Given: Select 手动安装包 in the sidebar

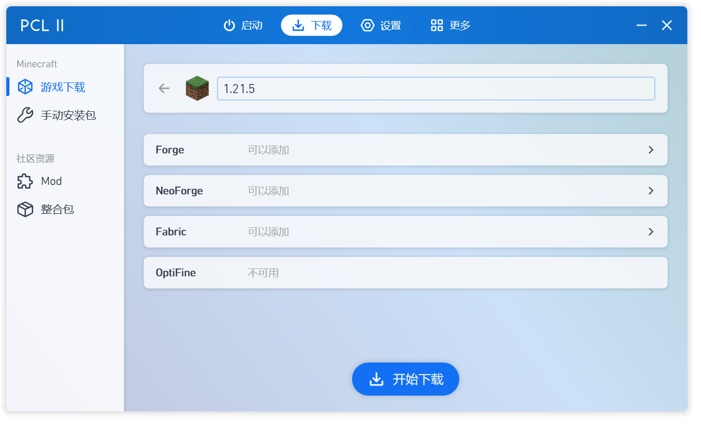Looking at the screenshot, I should (x=65, y=115).
